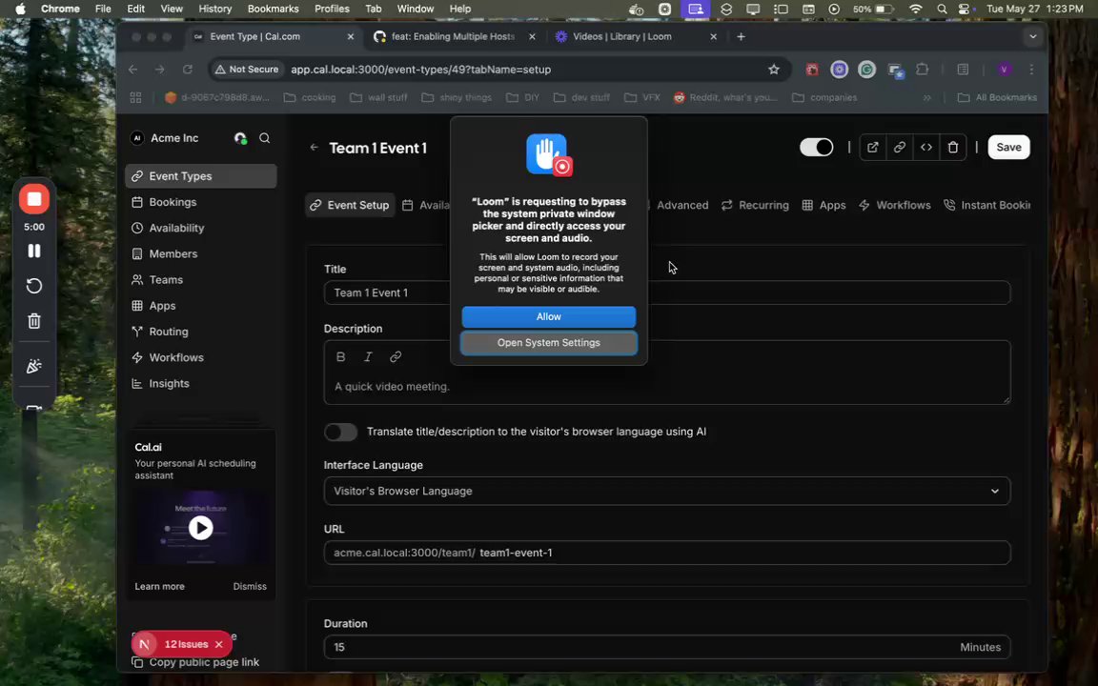Dismiss the 12 Issues badge

tap(218, 644)
